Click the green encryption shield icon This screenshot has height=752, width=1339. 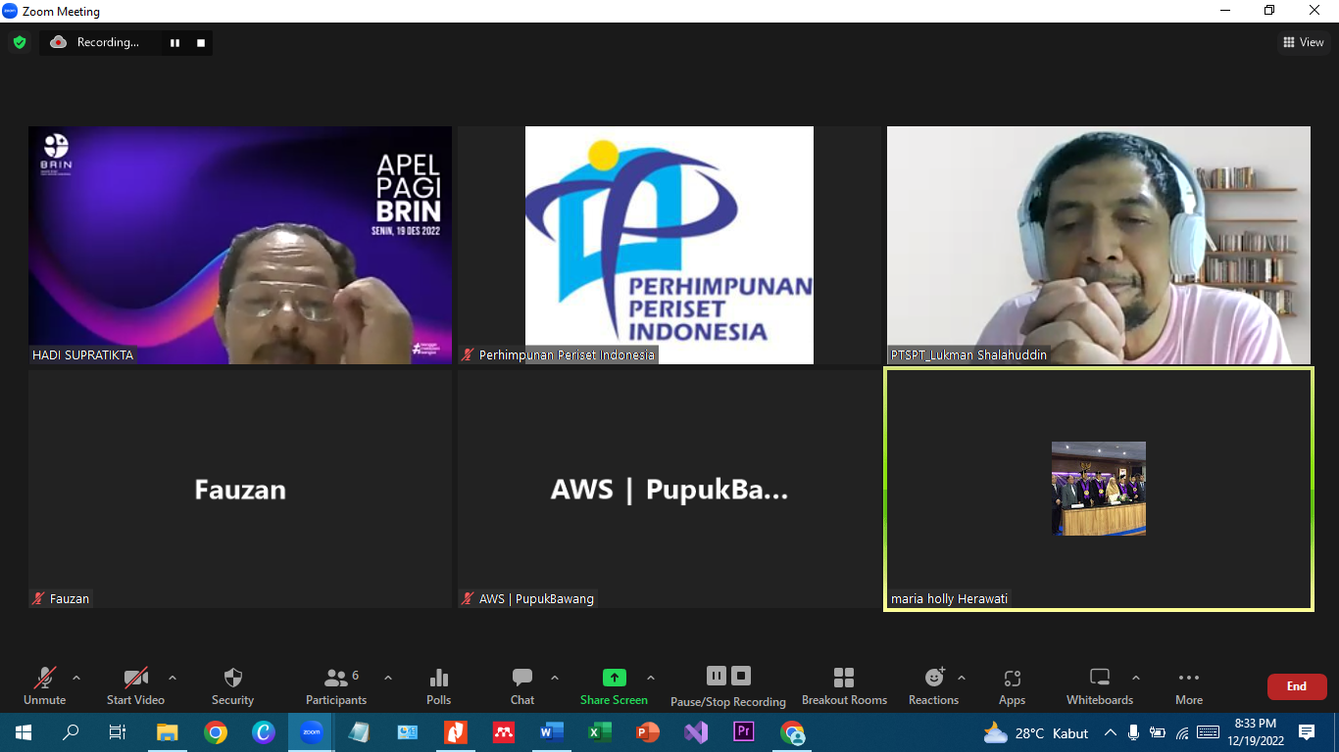tap(20, 42)
